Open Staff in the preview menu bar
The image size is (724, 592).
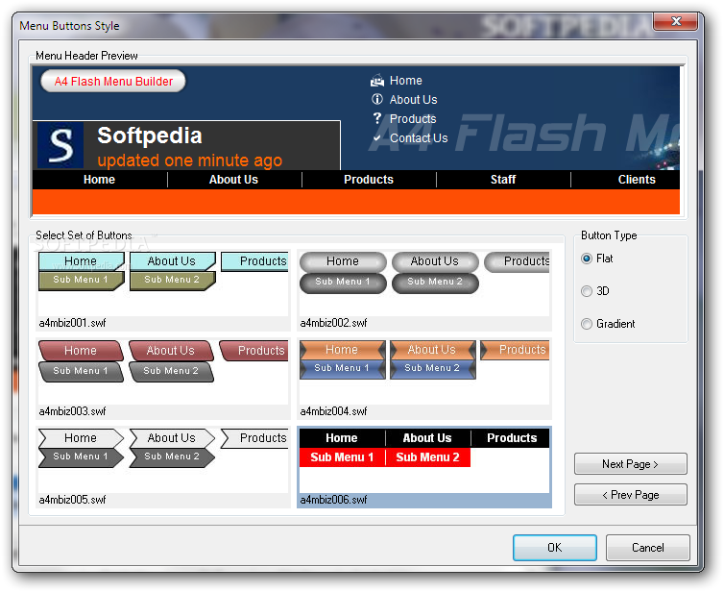coord(503,180)
